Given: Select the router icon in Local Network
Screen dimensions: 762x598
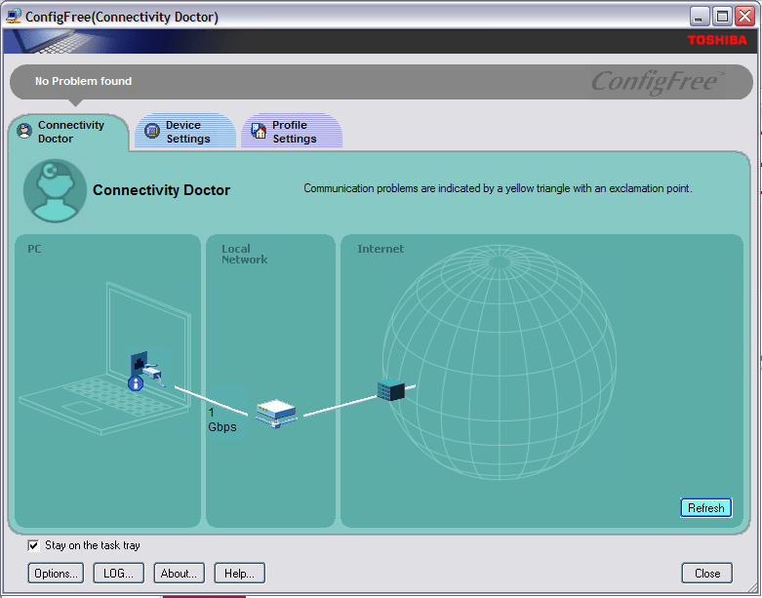Looking at the screenshot, I should pos(274,412).
